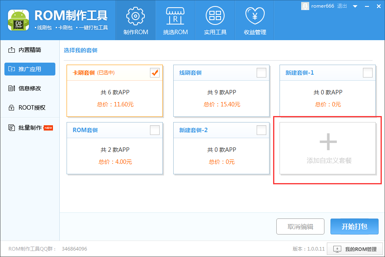Viewport: 385px width, 257px height.
Task: Click the 退出 logout link
Action: (x=342, y=6)
